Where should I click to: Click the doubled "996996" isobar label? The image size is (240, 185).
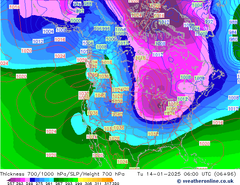coord(102,29)
